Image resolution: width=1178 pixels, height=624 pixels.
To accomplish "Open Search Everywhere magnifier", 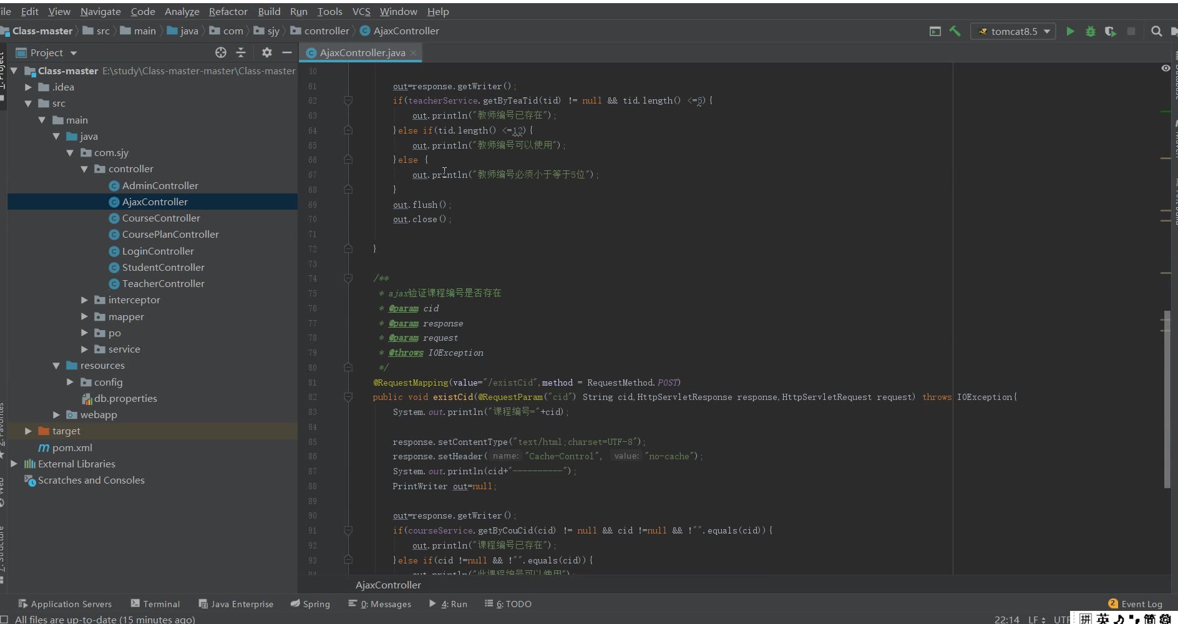I will point(1156,31).
